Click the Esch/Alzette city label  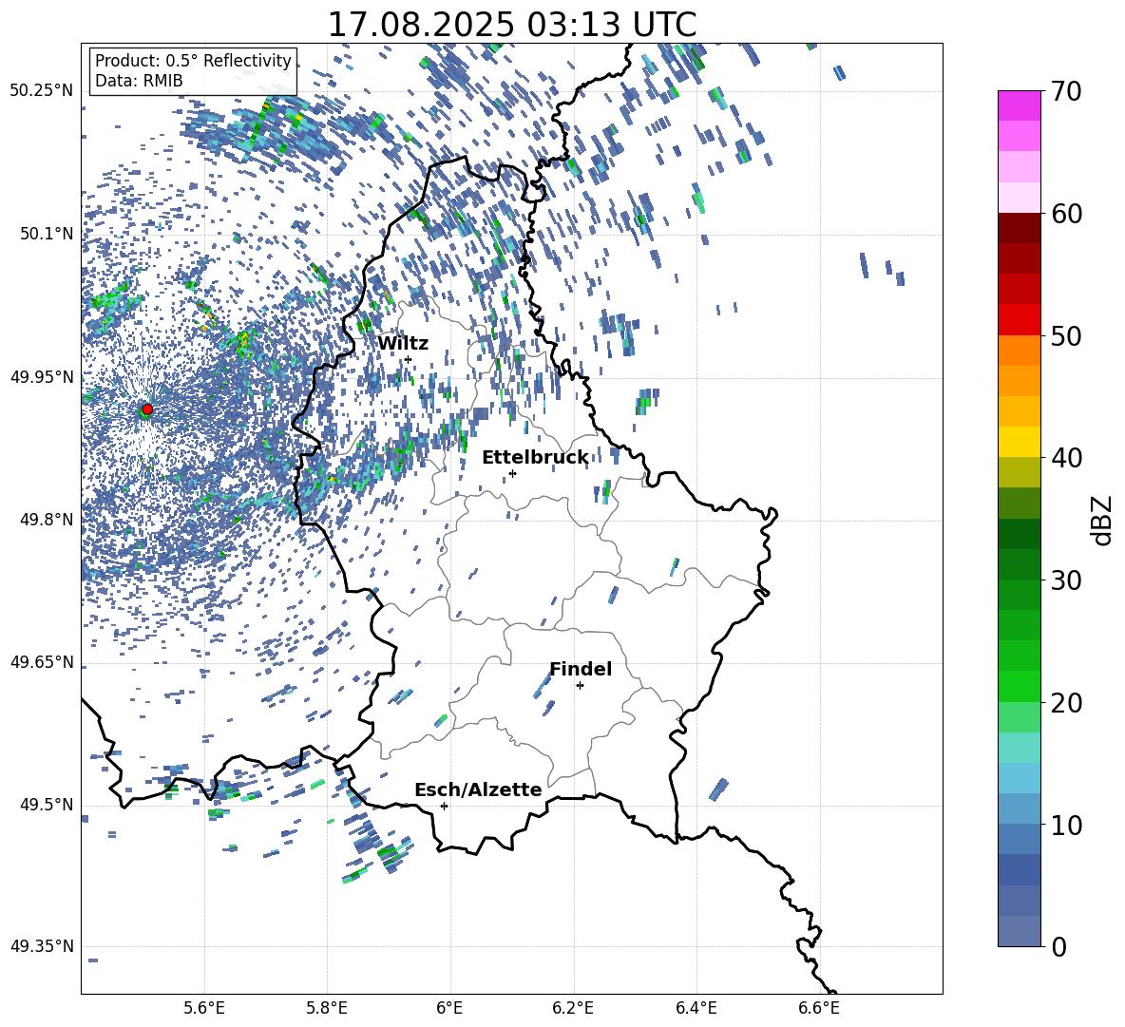478,789
